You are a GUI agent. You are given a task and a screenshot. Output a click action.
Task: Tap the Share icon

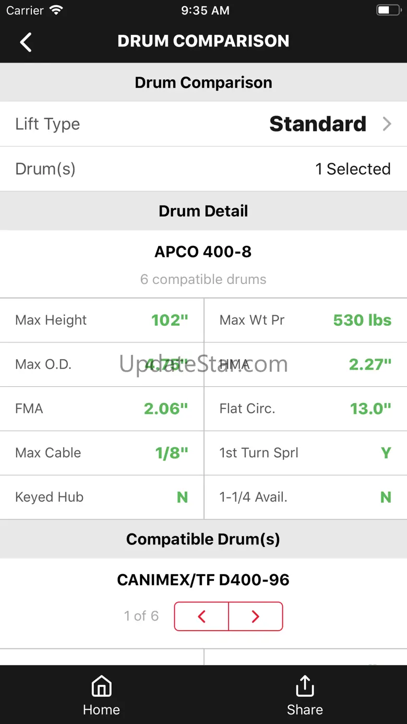click(305, 686)
